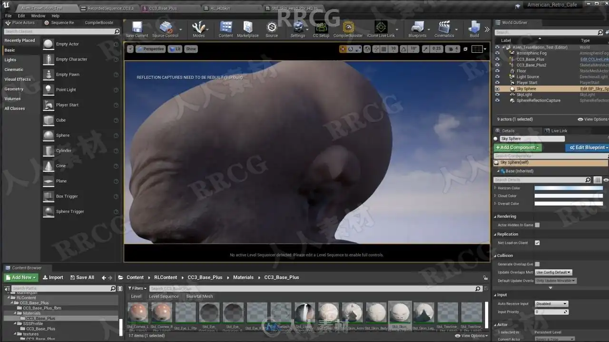
Task: Open the Window menu
Action: pyautogui.click(x=38, y=16)
